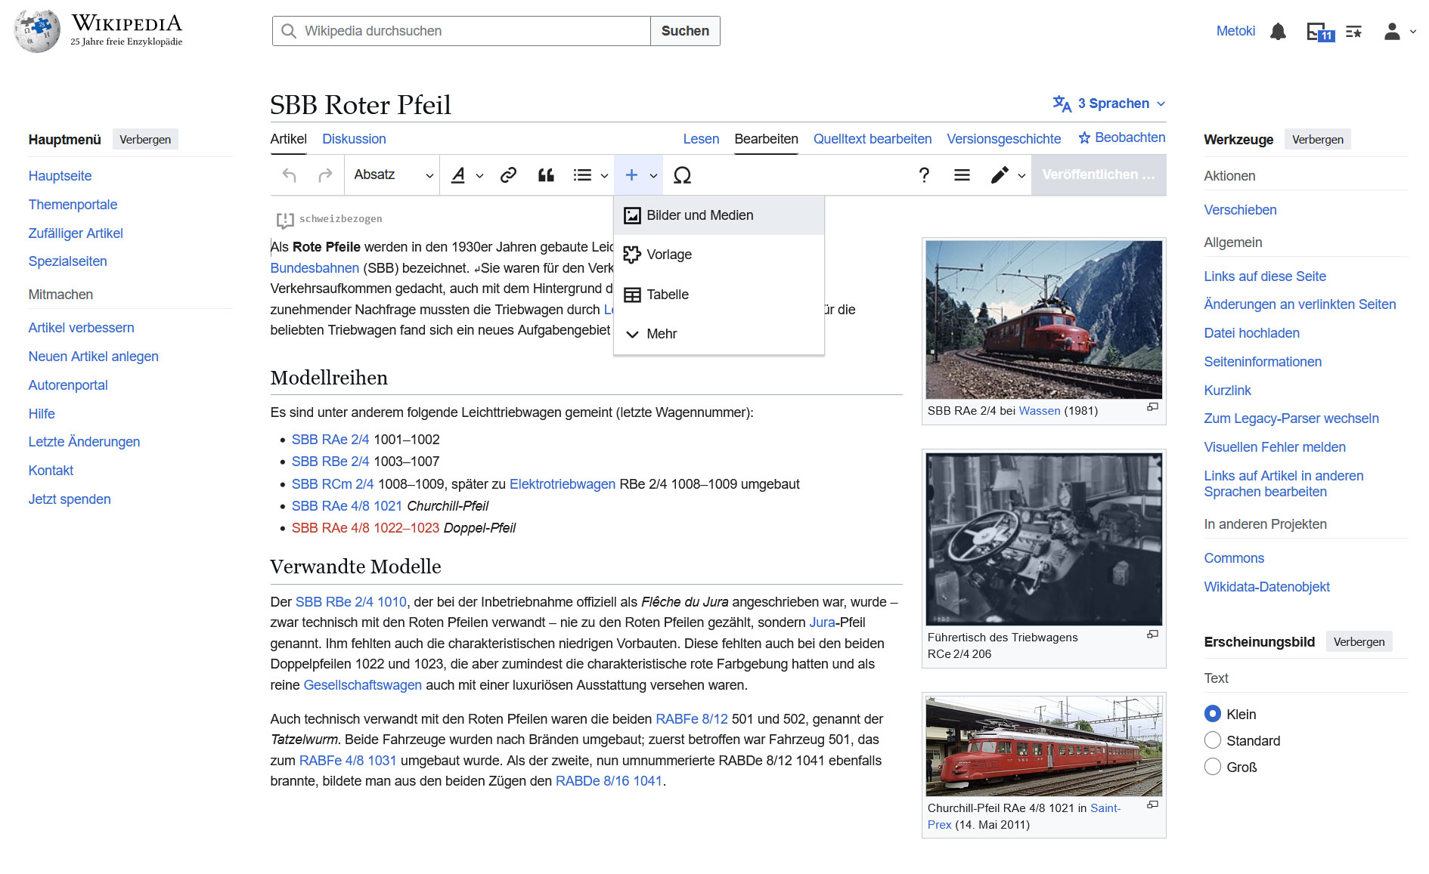This screenshot has height=874, width=1429.
Task: Hide the Hauptmenü sidebar
Action: click(x=145, y=139)
